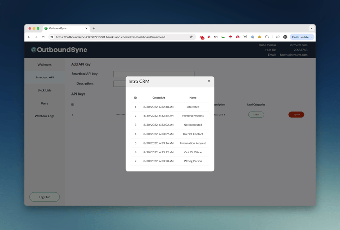This screenshot has height=230, width=340.
Task: Click the 'Intro CRM' dialog title
Action: tap(139, 81)
